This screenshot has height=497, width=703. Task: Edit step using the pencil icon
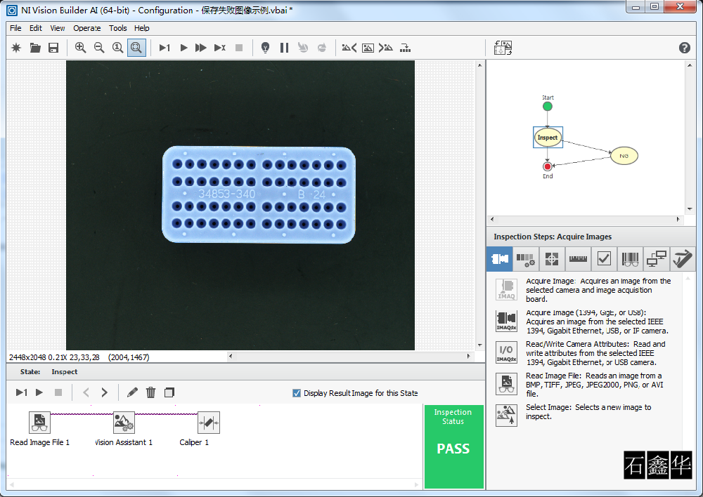click(x=132, y=392)
